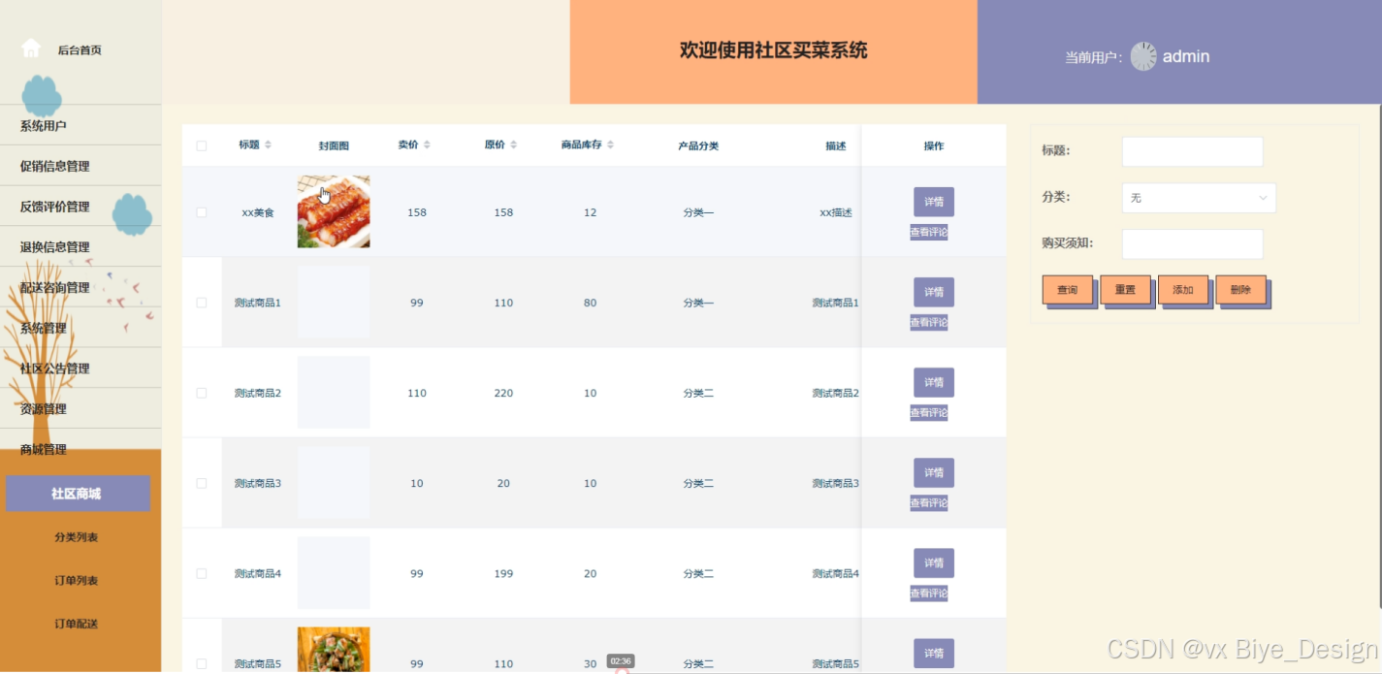Image resolution: width=1382 pixels, height=674 pixels.
Task: Check the 测试商品1 row checkbox
Action: point(202,303)
